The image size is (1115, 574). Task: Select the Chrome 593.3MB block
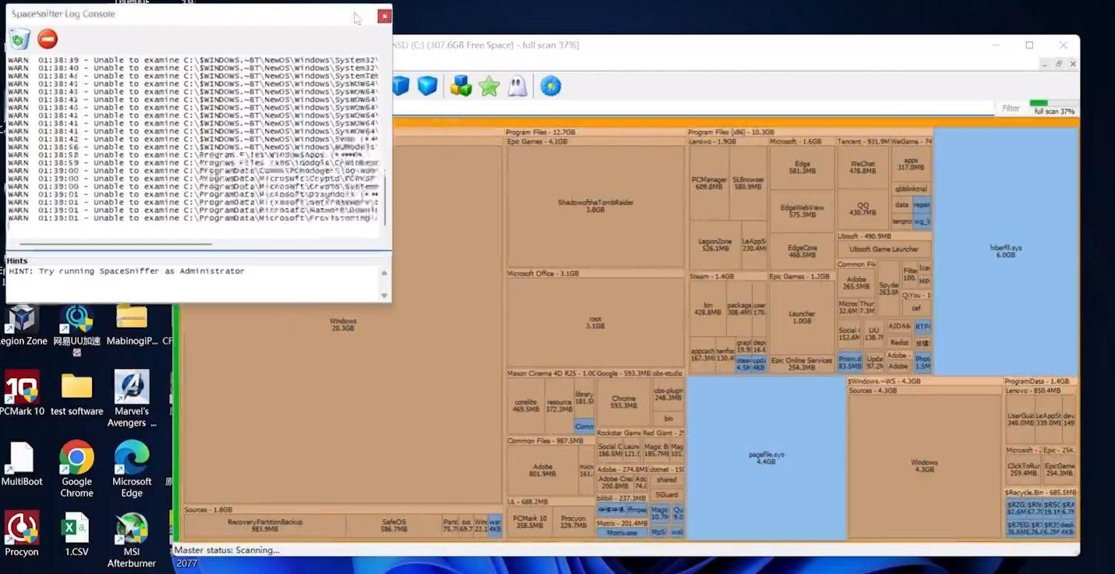623,402
